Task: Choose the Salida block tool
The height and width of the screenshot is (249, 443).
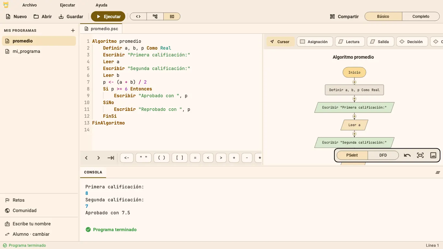Action: click(380, 42)
